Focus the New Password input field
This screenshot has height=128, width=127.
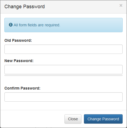63,69
